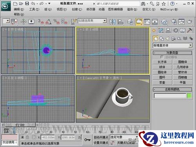Screen dimensions: 196x147
Task: Open Render Setup teapot icon
Action: click(x=174, y=22)
